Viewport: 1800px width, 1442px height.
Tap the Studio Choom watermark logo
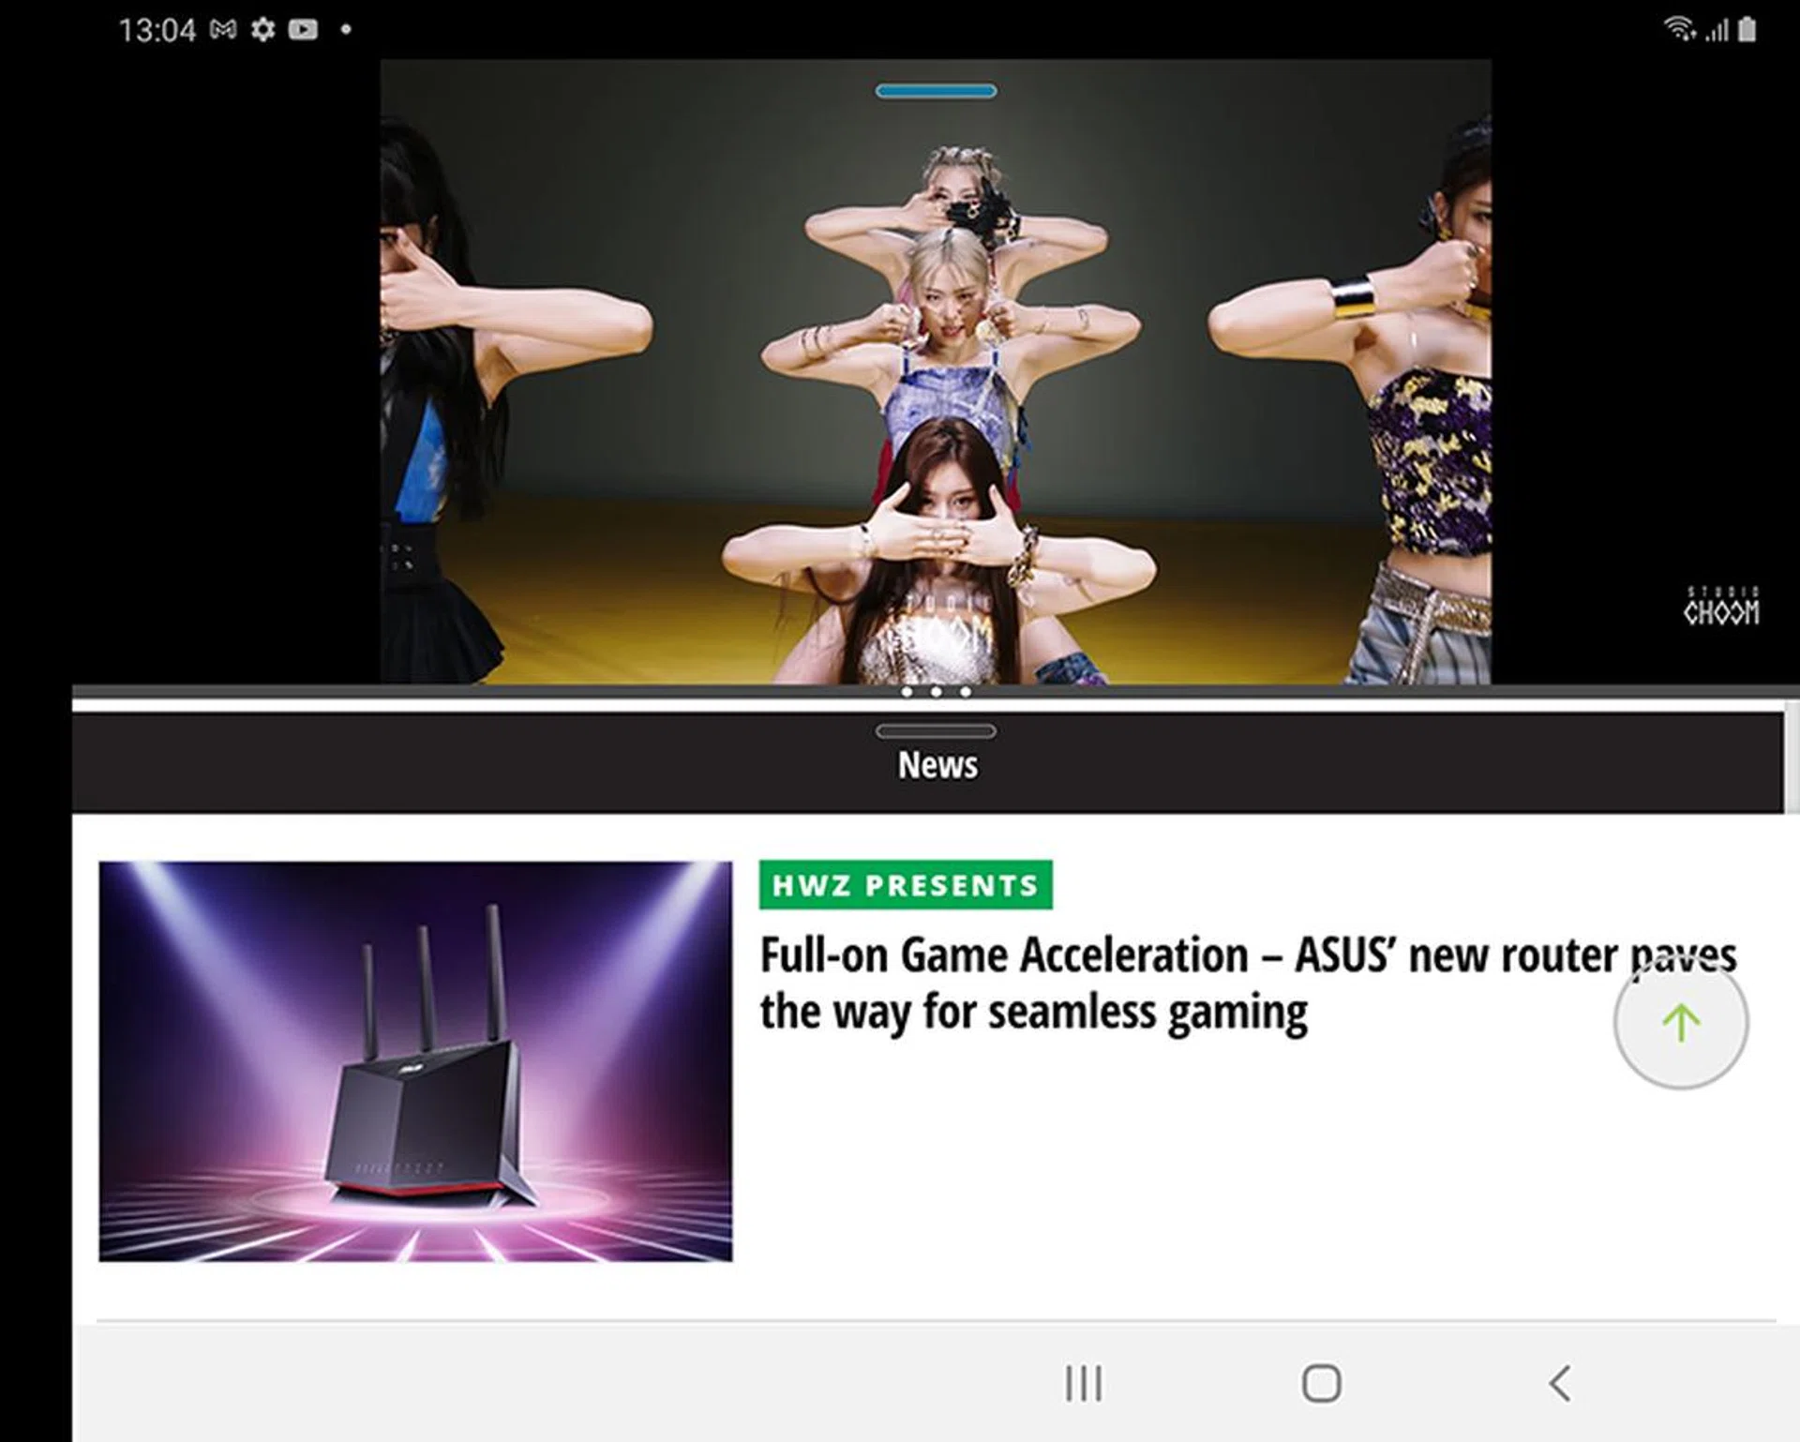pos(1721,607)
